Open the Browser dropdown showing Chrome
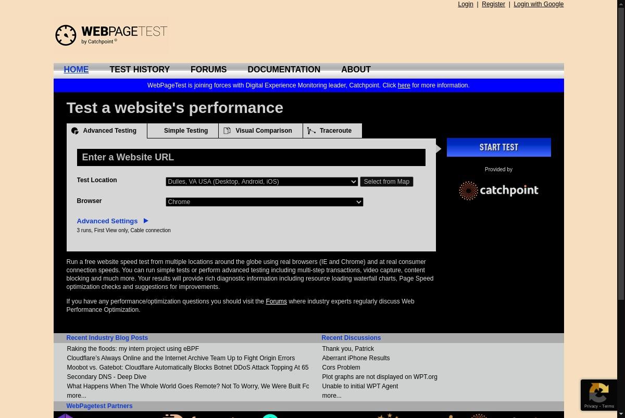Screen dimensions: 625x418 click(x=264, y=202)
